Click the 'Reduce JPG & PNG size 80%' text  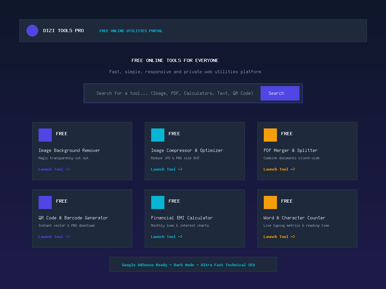[175, 158]
